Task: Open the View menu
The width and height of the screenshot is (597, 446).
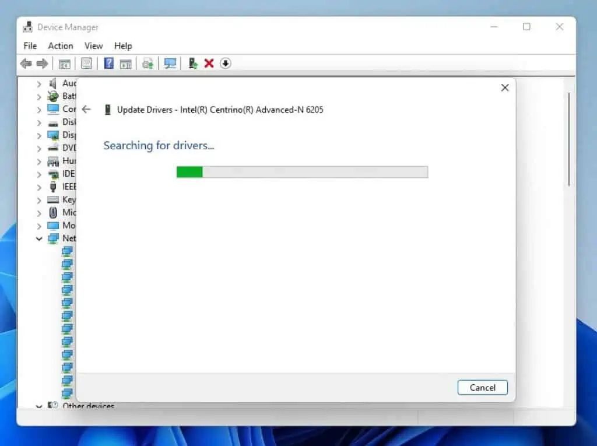Action: [x=93, y=45]
